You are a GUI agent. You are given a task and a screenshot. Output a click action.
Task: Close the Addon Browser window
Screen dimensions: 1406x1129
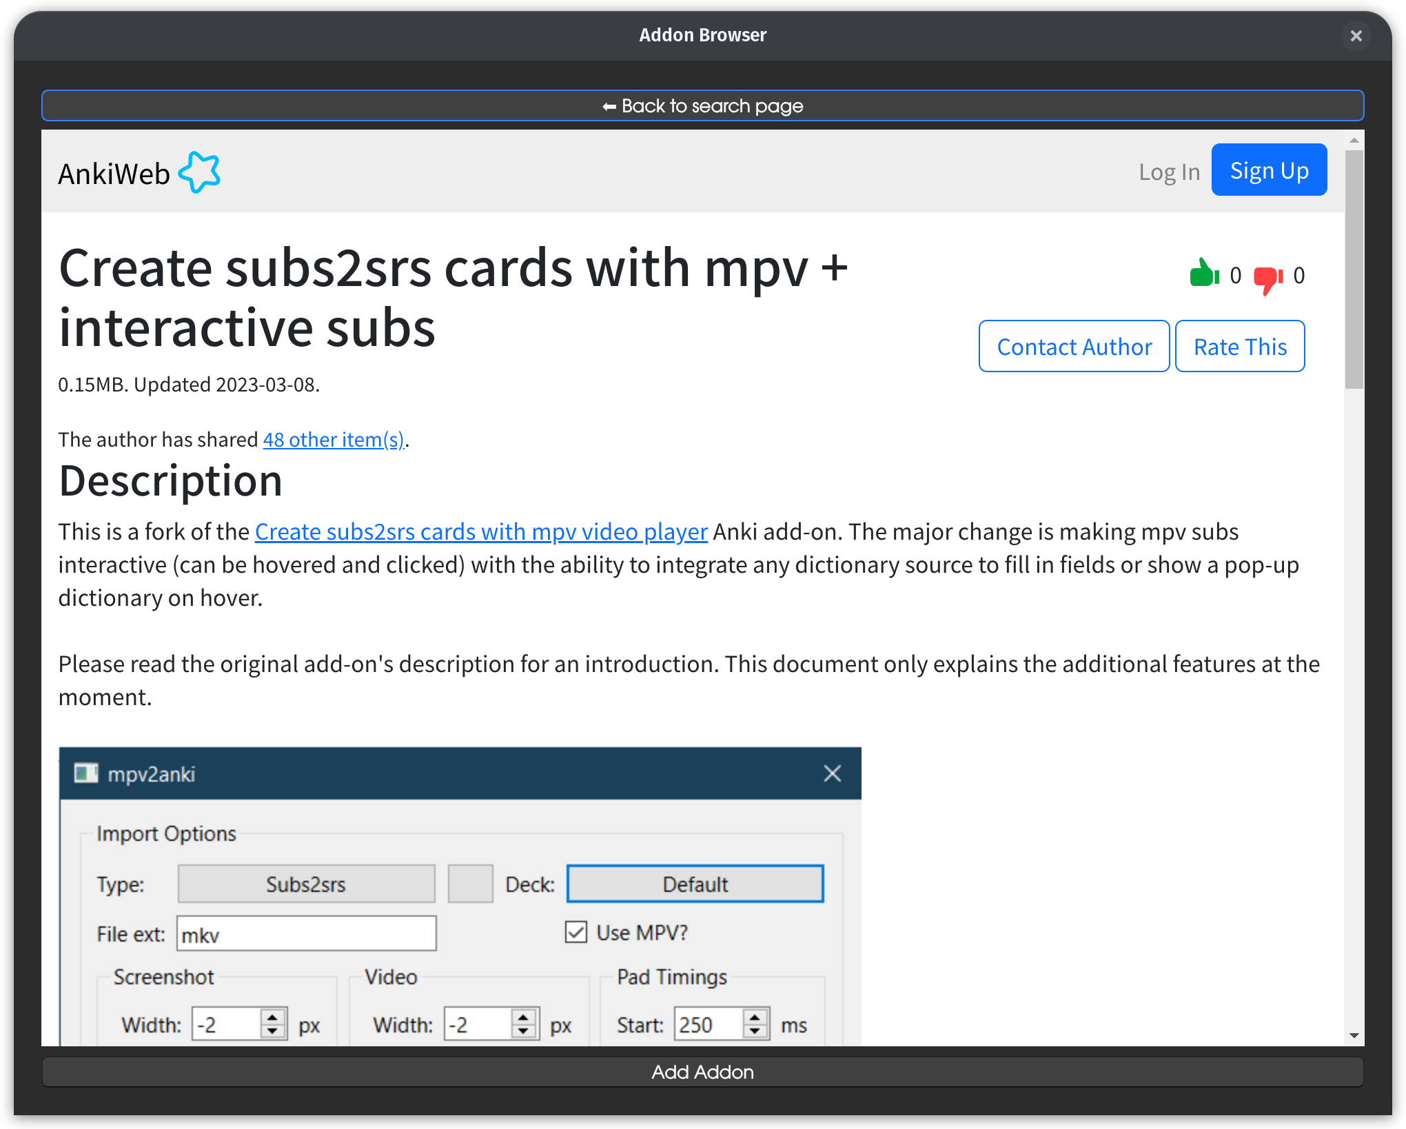[x=1356, y=36]
